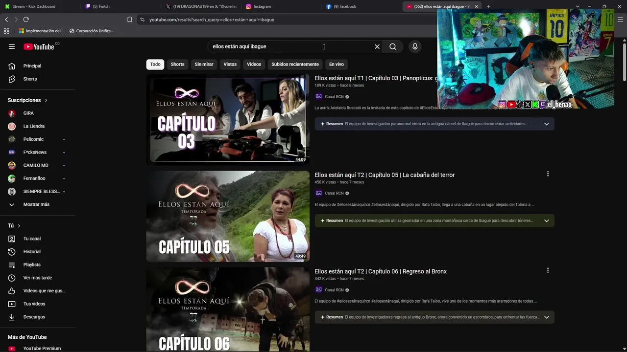Open options menu for Capítulo 05 video
Image resolution: width=627 pixels, height=352 pixels.
pyautogui.click(x=548, y=174)
